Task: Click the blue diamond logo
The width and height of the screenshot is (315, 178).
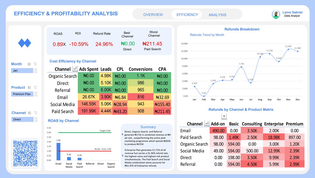Action: [x=24, y=43]
